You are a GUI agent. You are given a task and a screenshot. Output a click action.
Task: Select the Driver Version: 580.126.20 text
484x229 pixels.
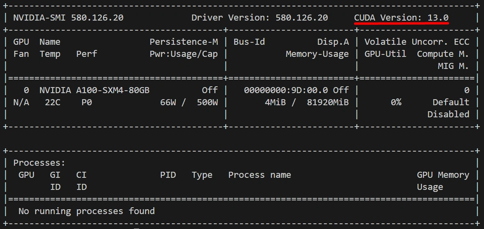(x=259, y=18)
